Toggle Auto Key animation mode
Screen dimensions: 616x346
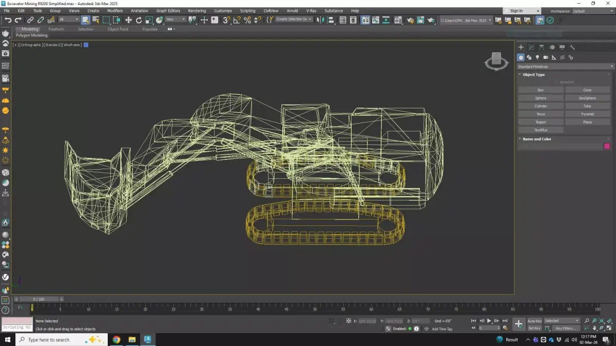click(x=534, y=321)
